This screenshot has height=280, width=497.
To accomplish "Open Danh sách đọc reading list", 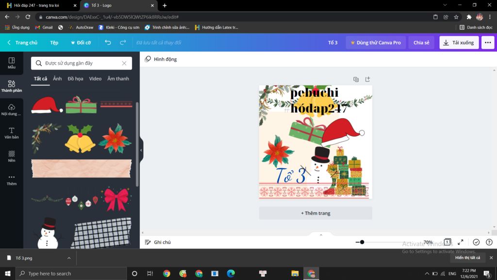I will coord(476,27).
